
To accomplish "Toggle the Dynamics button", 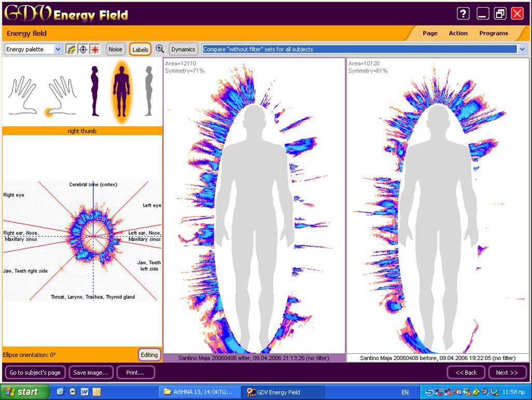I will pos(183,49).
